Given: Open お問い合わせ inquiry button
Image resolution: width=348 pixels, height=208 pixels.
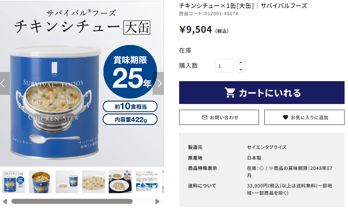Looking at the screenshot, I should click(x=219, y=117).
